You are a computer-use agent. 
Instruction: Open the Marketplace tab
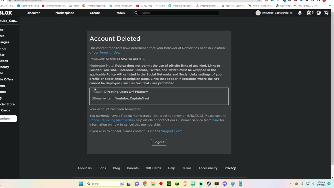tap(65, 13)
